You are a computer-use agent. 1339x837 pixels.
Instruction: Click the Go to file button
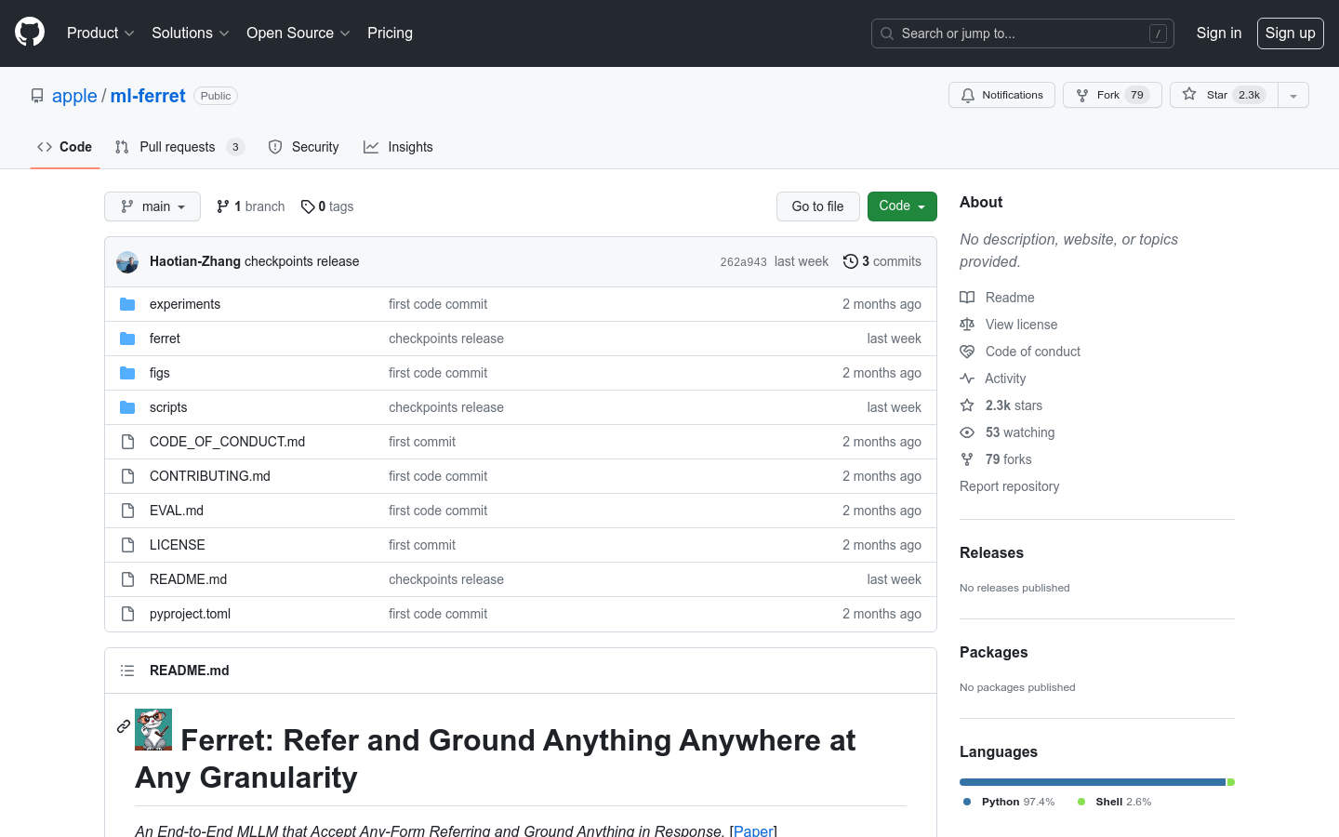[818, 206]
